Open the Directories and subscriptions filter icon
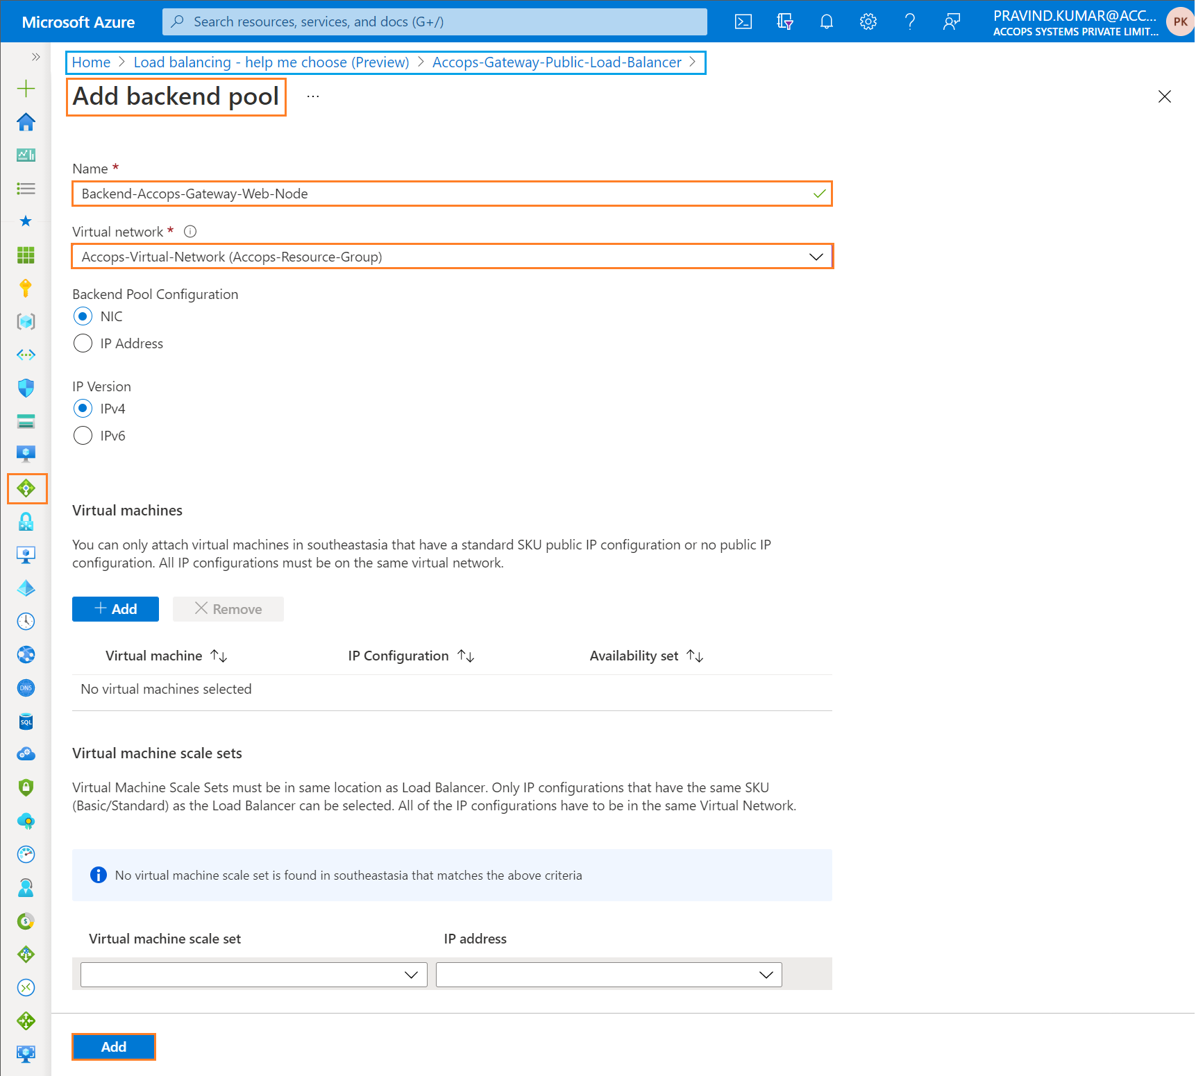Viewport: 1196px width, 1076px height. 785,22
